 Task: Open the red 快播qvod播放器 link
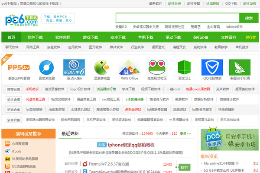coord(198,89)
